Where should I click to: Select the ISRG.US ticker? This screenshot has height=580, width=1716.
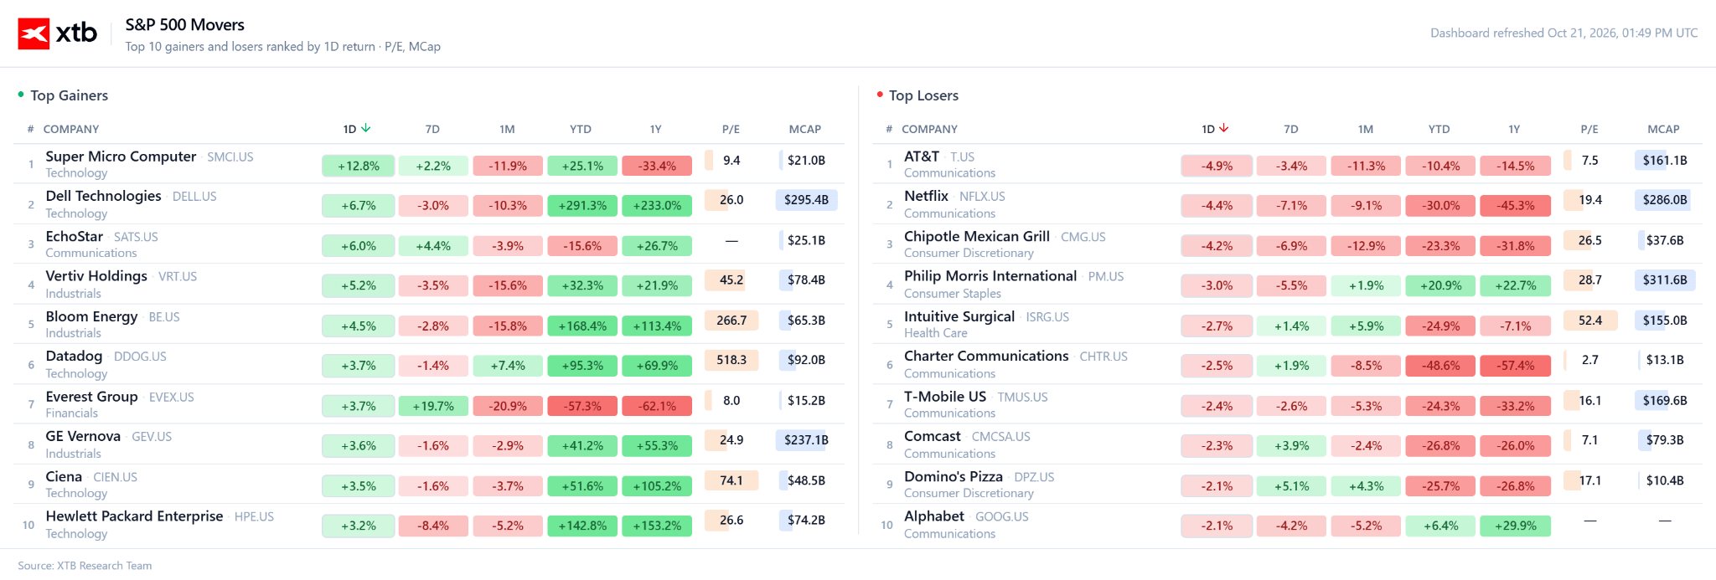click(x=1047, y=317)
